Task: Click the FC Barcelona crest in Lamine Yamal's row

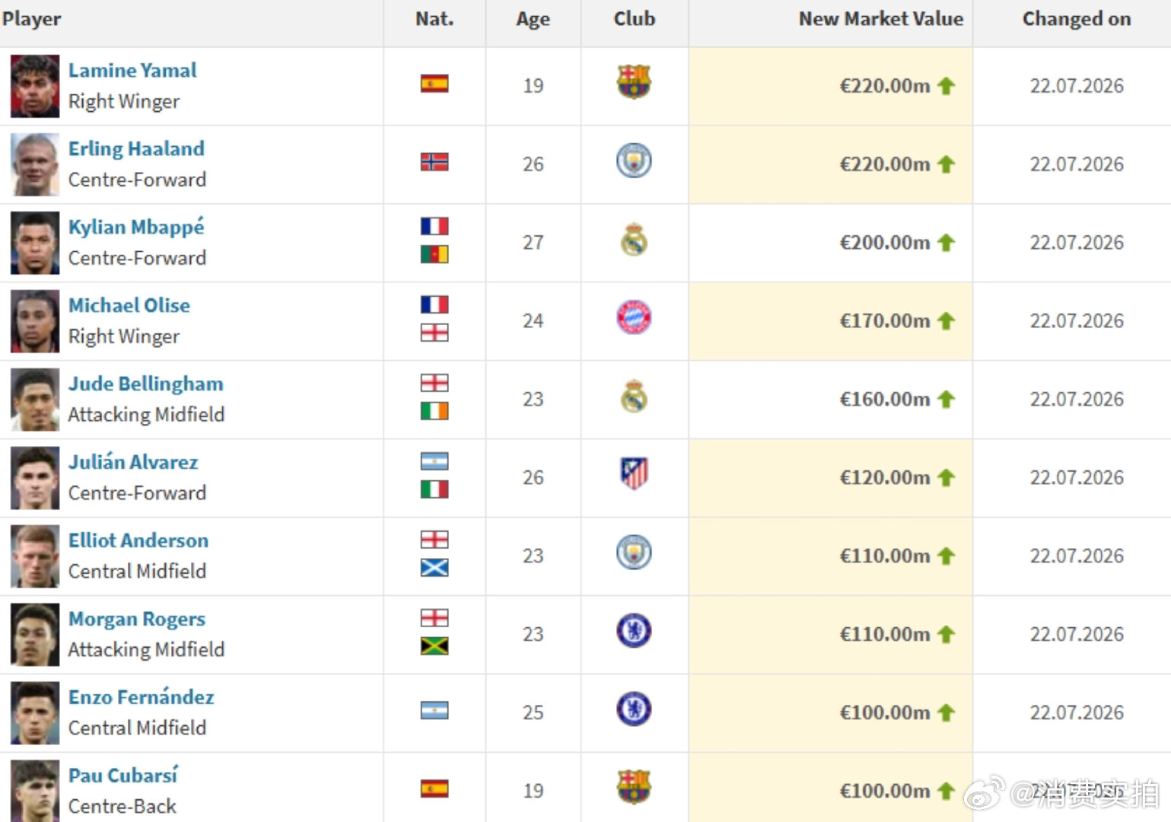Action: point(634,82)
